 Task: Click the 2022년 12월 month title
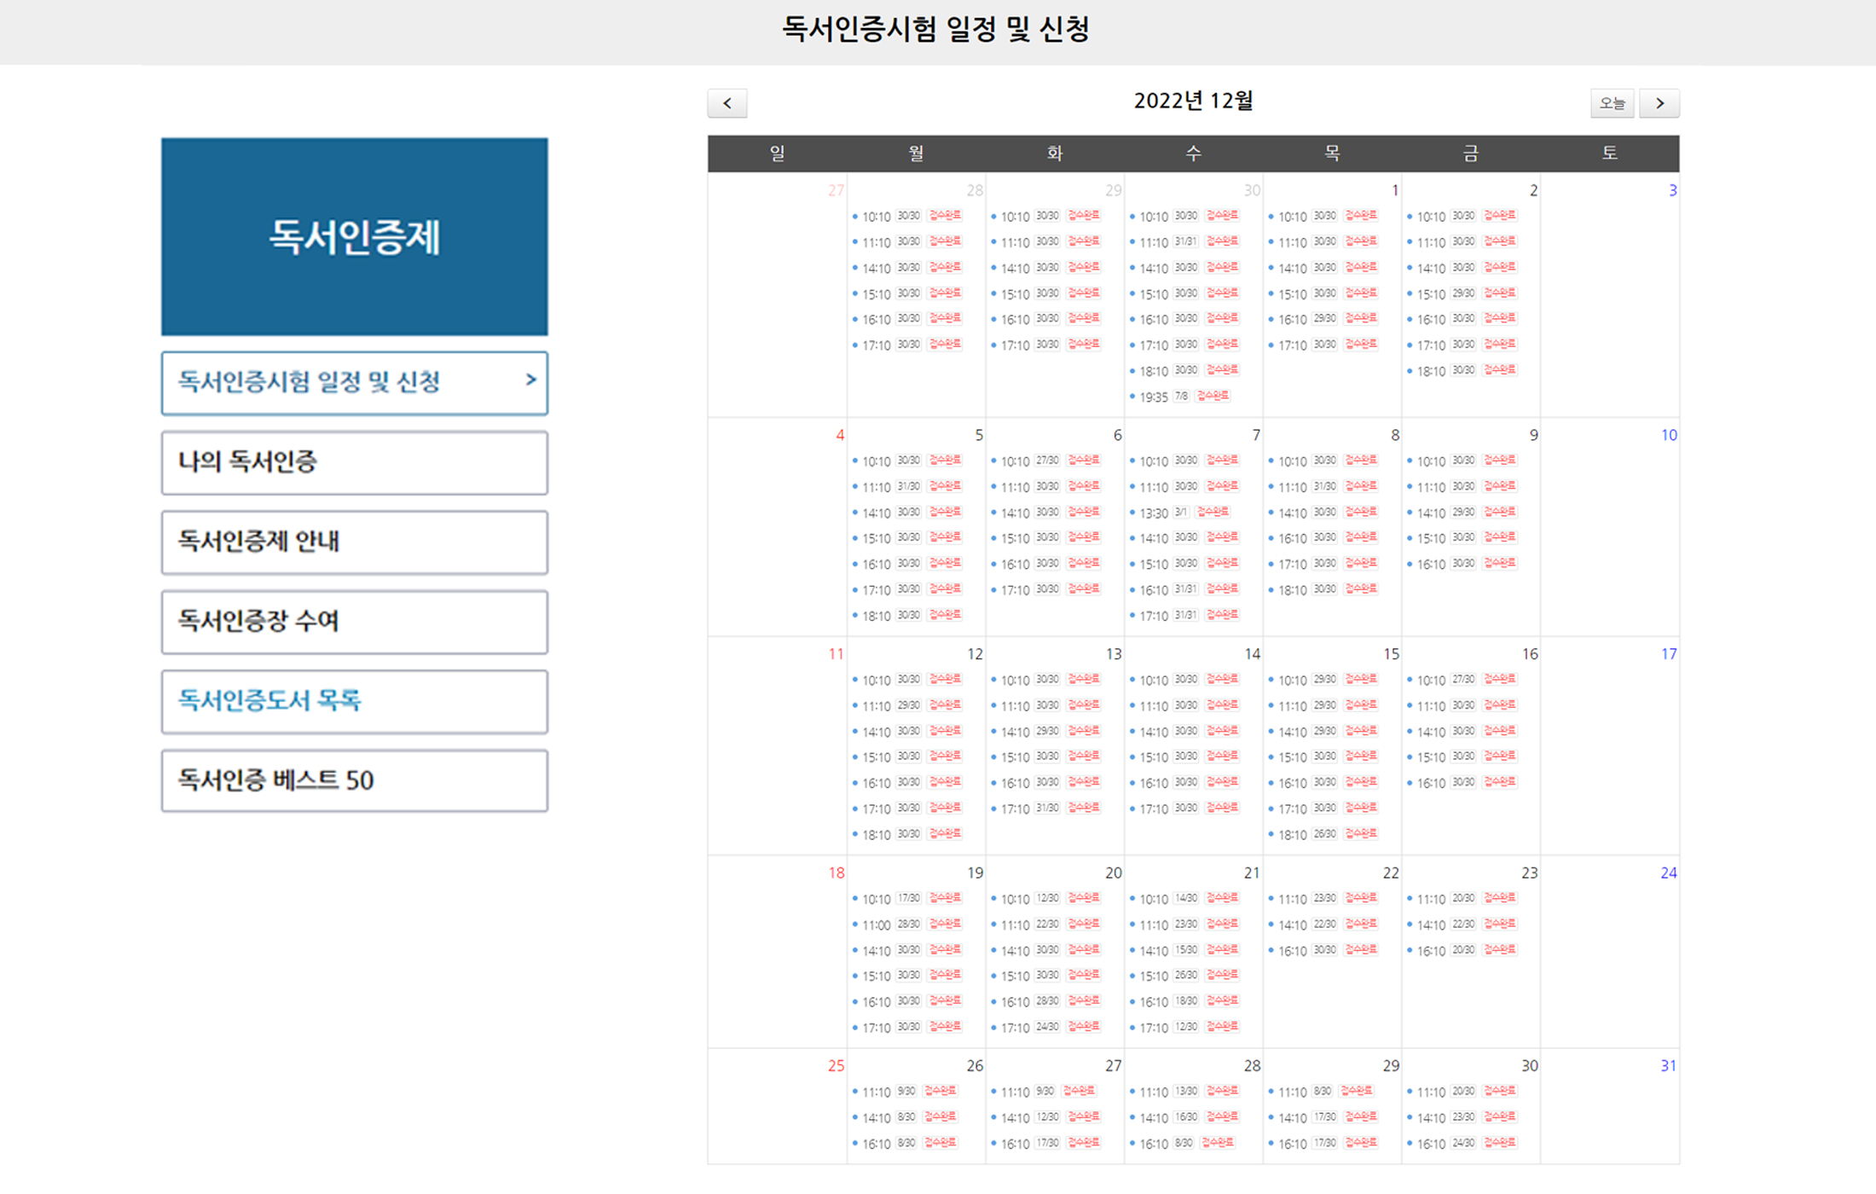tap(1193, 101)
